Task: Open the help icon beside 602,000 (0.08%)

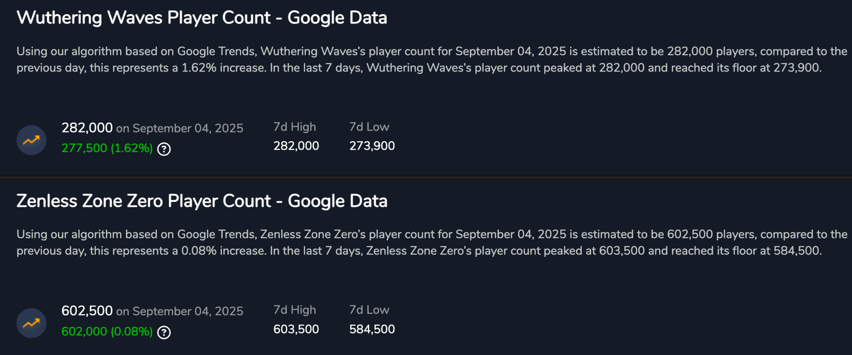Action: click(164, 332)
